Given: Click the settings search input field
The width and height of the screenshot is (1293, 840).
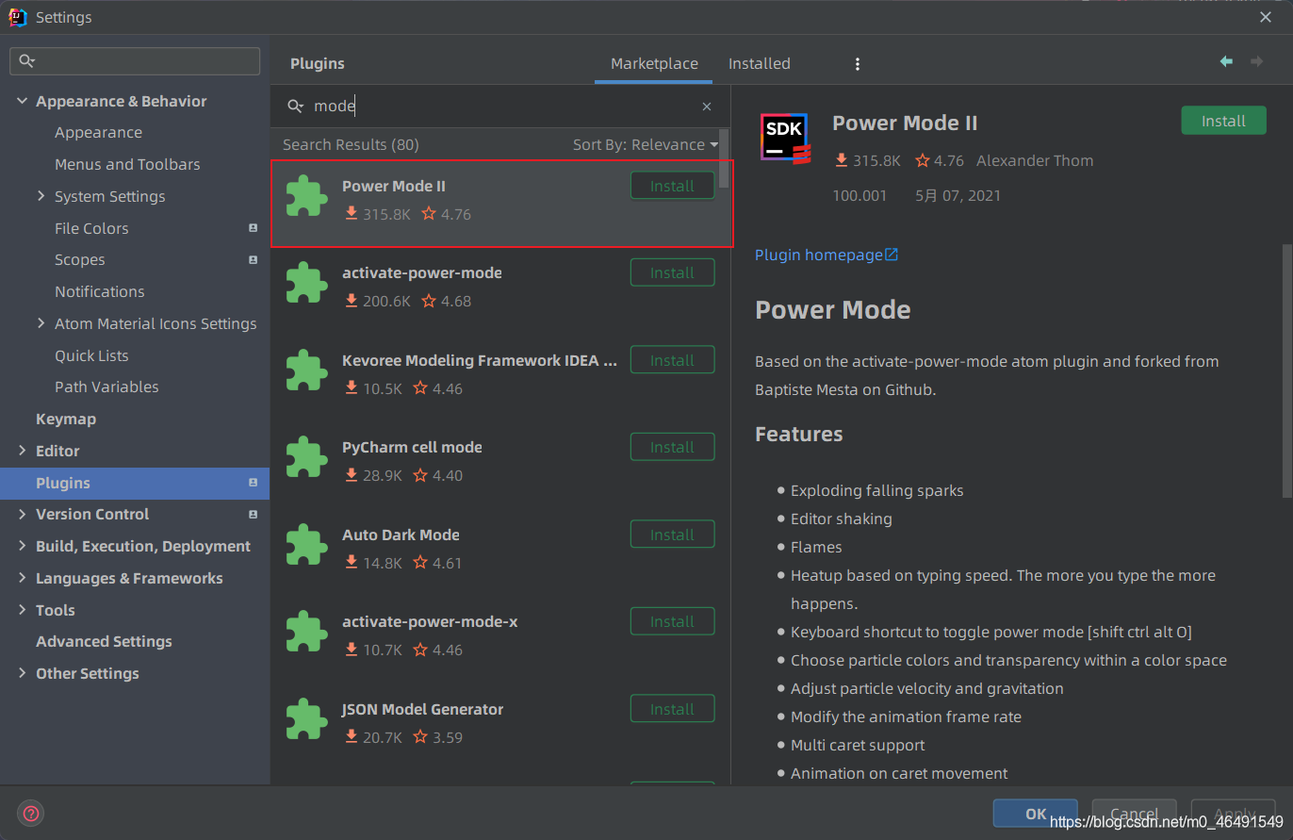Looking at the screenshot, I should tap(135, 61).
